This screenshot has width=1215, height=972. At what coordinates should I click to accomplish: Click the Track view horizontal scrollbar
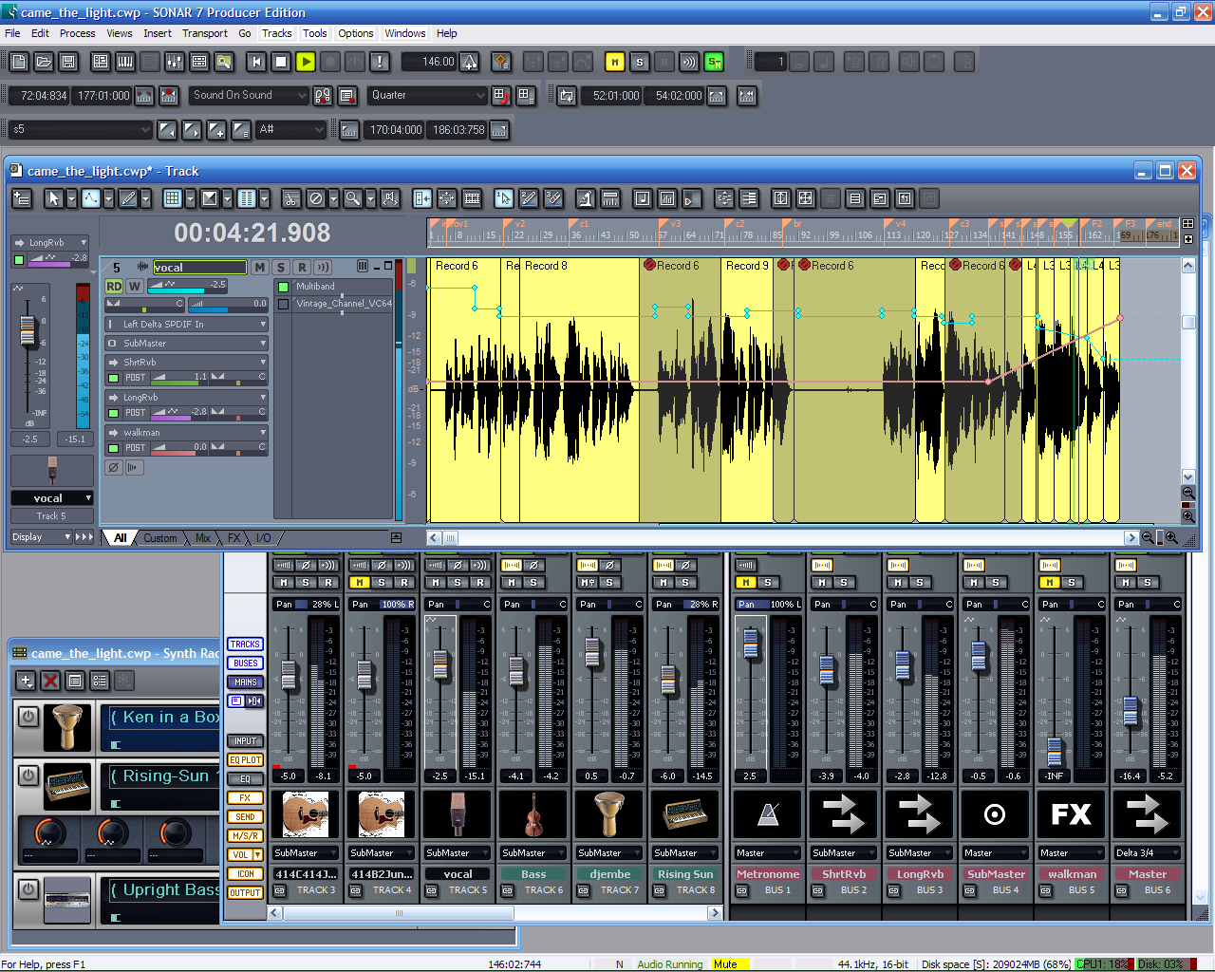[782, 538]
